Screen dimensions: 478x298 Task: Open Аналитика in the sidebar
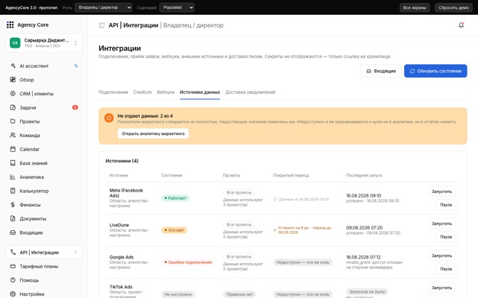click(x=44, y=177)
